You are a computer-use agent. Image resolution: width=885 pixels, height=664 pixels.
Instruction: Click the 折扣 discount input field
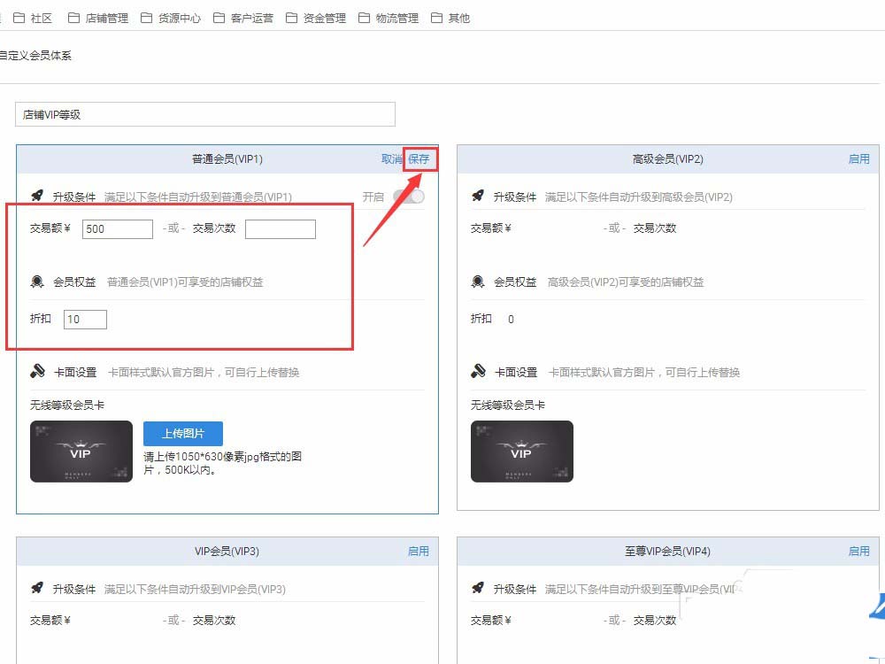(x=85, y=320)
